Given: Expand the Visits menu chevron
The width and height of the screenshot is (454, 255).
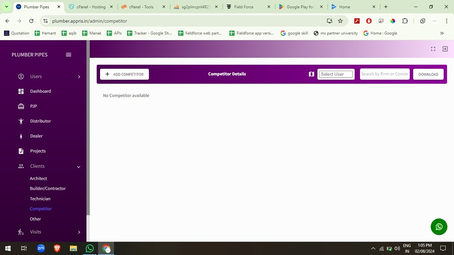Looking at the screenshot, I should click(x=79, y=232).
